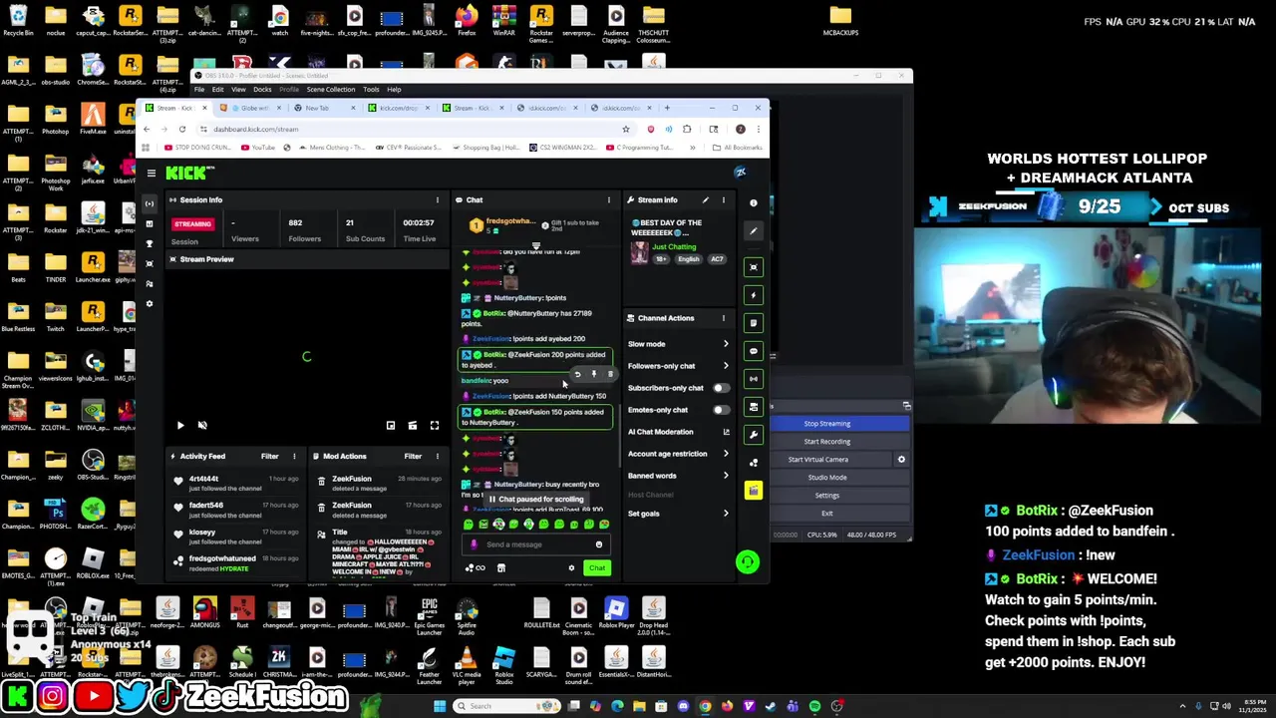The height and width of the screenshot is (718, 1276).
Task: Open a new Chrome tab
Action: coord(667,108)
